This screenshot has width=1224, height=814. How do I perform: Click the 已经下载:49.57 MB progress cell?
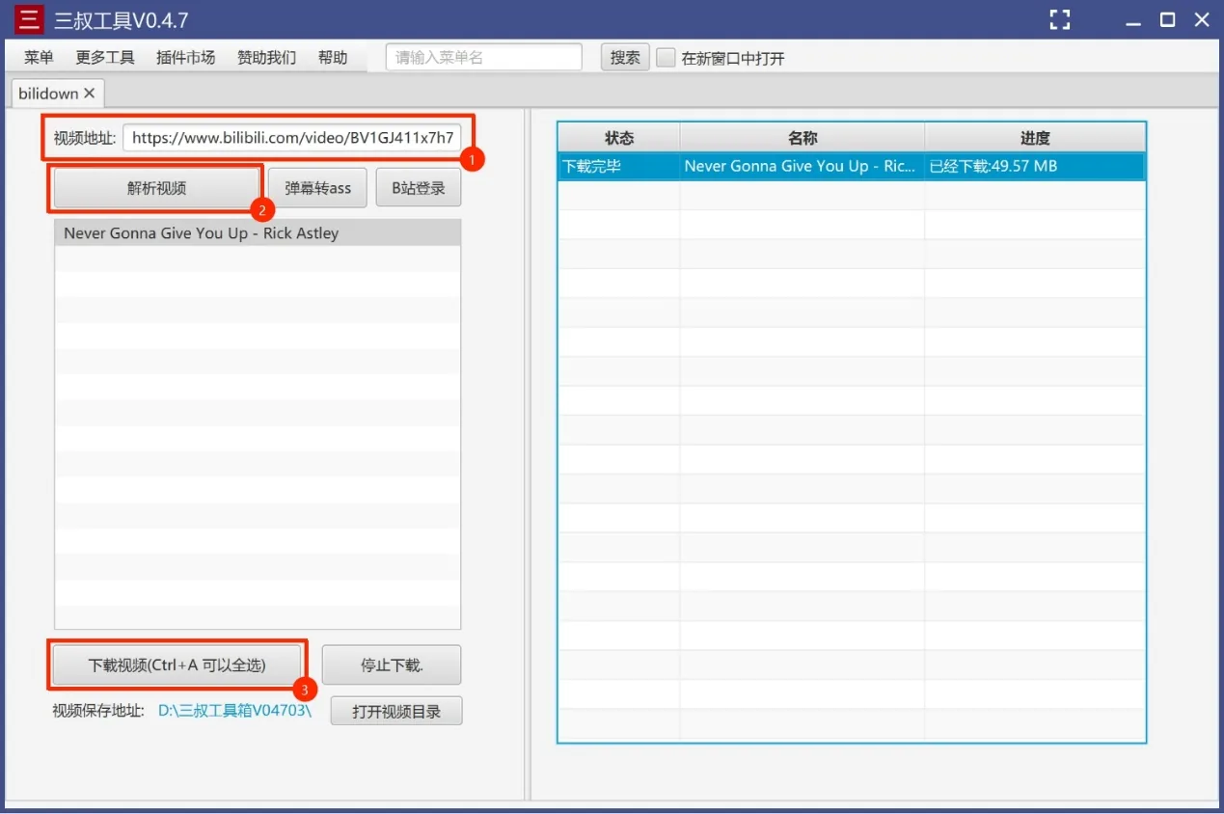(1035, 166)
